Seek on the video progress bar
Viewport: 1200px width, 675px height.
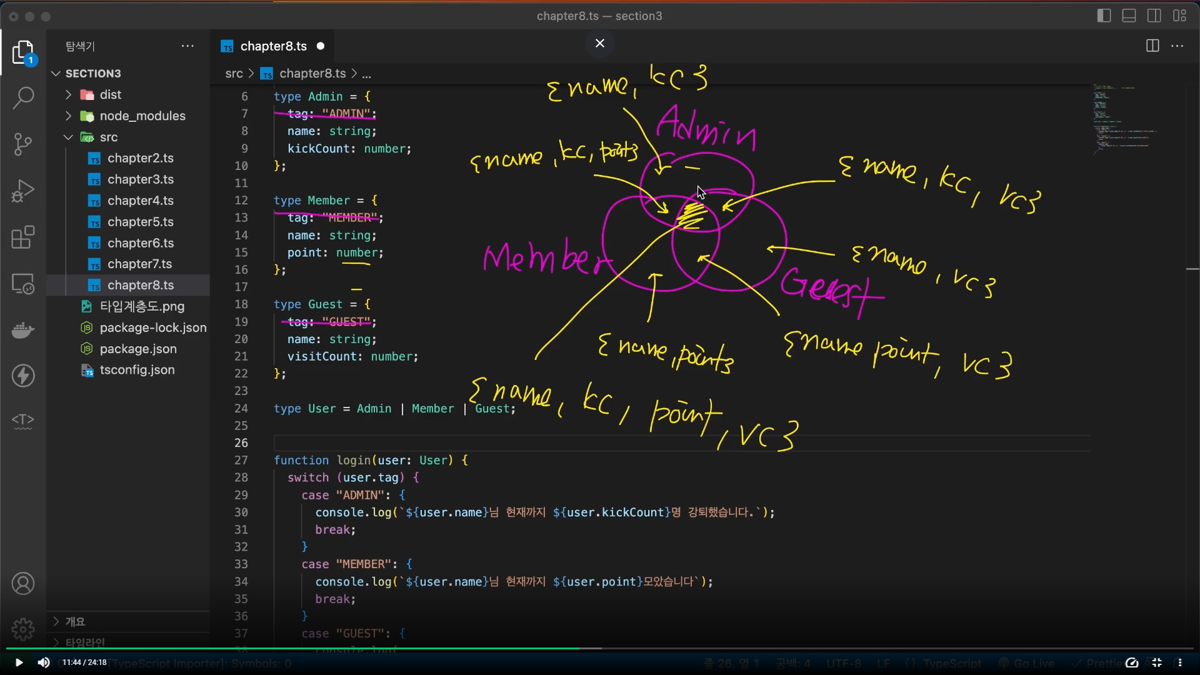click(750, 649)
